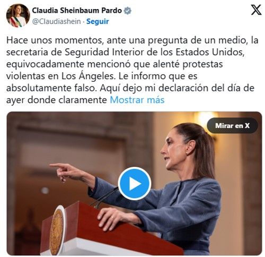Click the blue verified badge beside the name
This screenshot has width=265, height=257.
click(127, 11)
